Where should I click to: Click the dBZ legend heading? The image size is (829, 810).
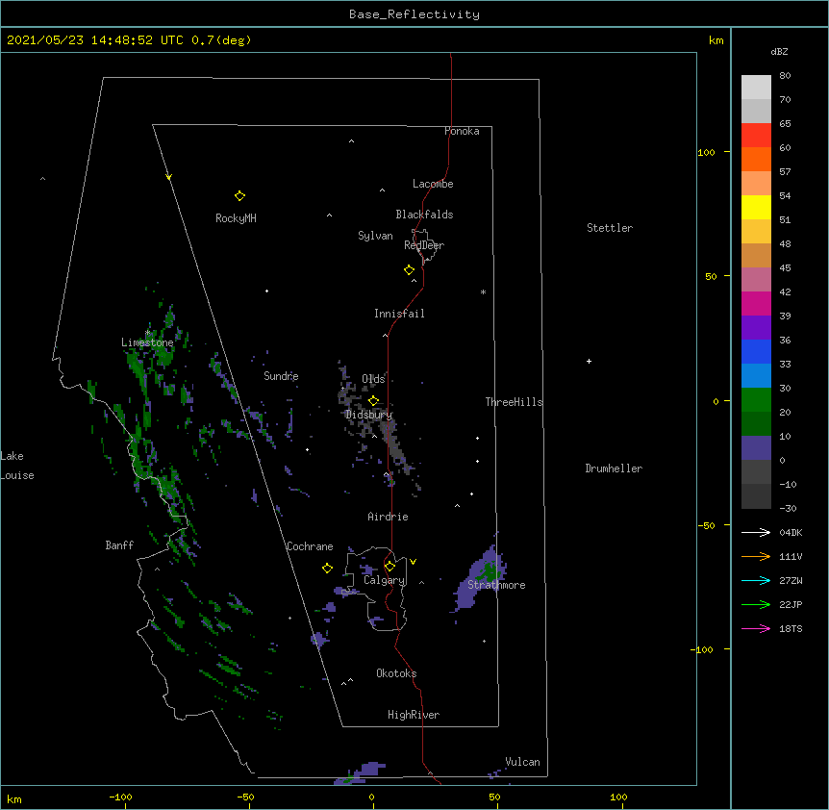[x=779, y=51]
